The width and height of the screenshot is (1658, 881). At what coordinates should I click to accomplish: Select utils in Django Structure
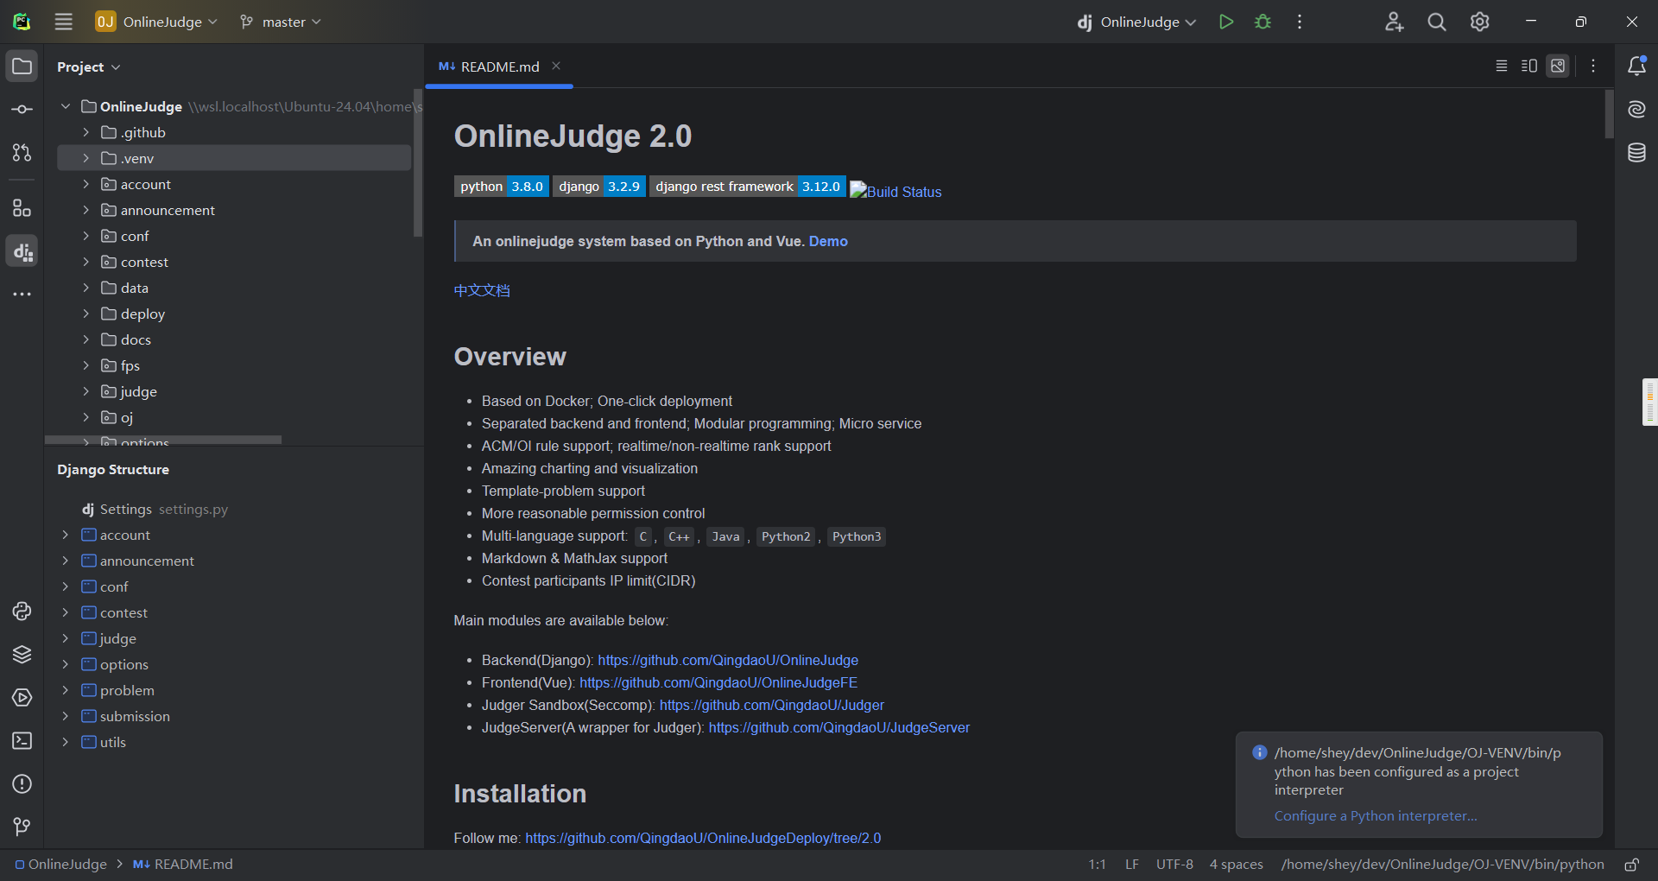click(x=113, y=742)
